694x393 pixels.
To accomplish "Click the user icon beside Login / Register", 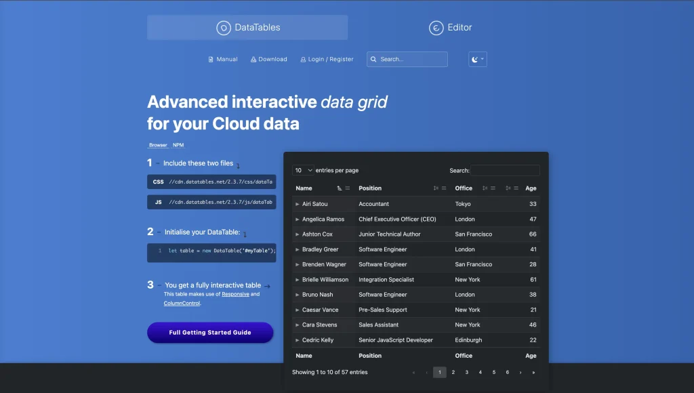I will coord(303,60).
